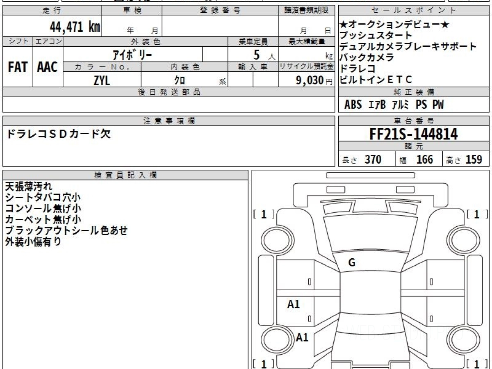The image size is (492, 369).
Task: Click the 44,471 km mileage value
Action: (x=75, y=27)
